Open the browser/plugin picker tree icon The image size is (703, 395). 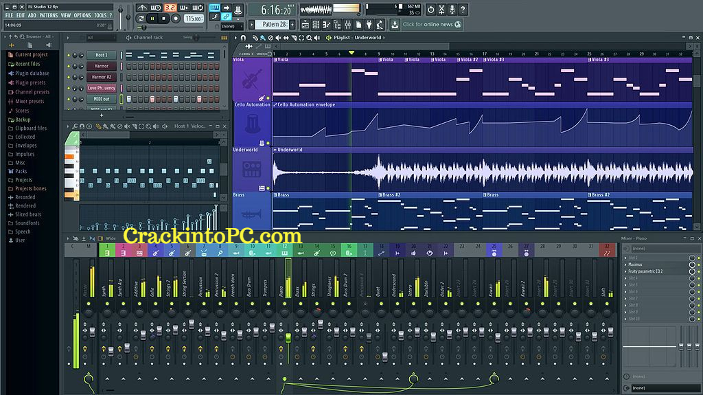tap(337, 25)
